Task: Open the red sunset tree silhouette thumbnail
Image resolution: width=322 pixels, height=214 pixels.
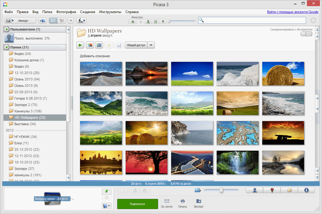Action: tap(146, 162)
